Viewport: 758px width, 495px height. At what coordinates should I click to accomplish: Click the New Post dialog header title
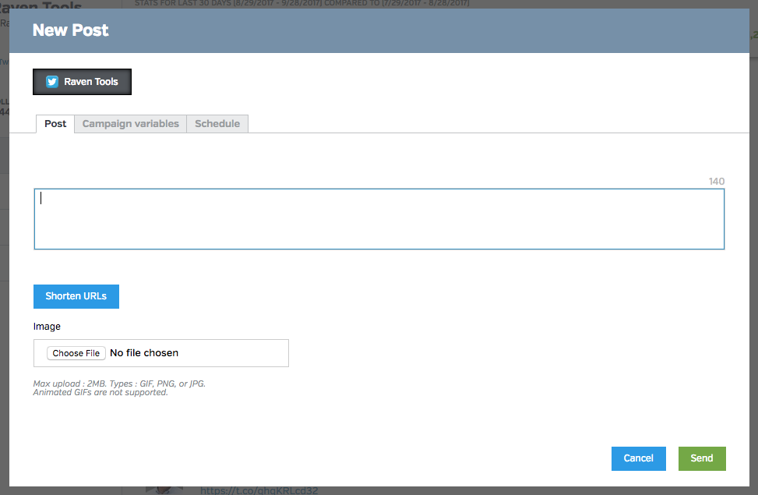click(70, 30)
